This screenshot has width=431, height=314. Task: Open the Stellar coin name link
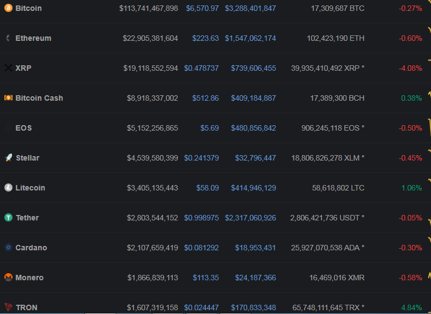tap(27, 158)
